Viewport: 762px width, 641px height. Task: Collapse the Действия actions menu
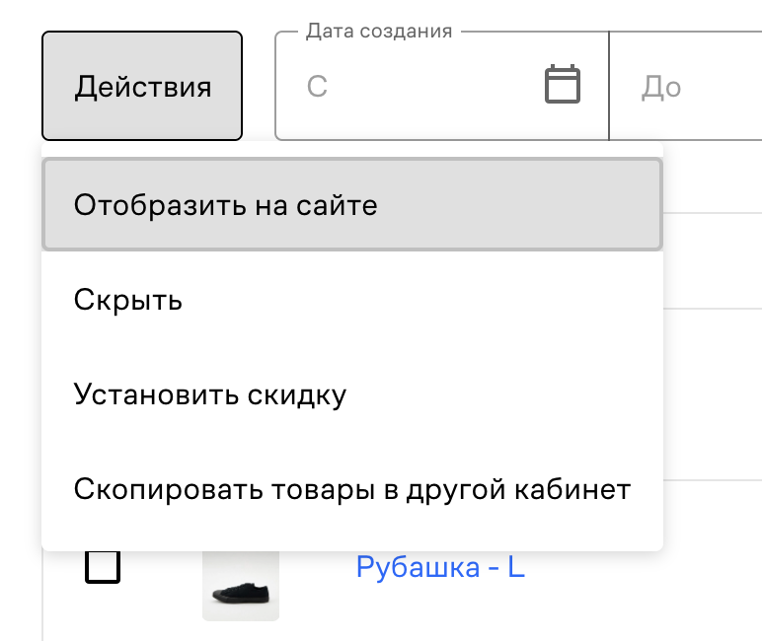(142, 86)
